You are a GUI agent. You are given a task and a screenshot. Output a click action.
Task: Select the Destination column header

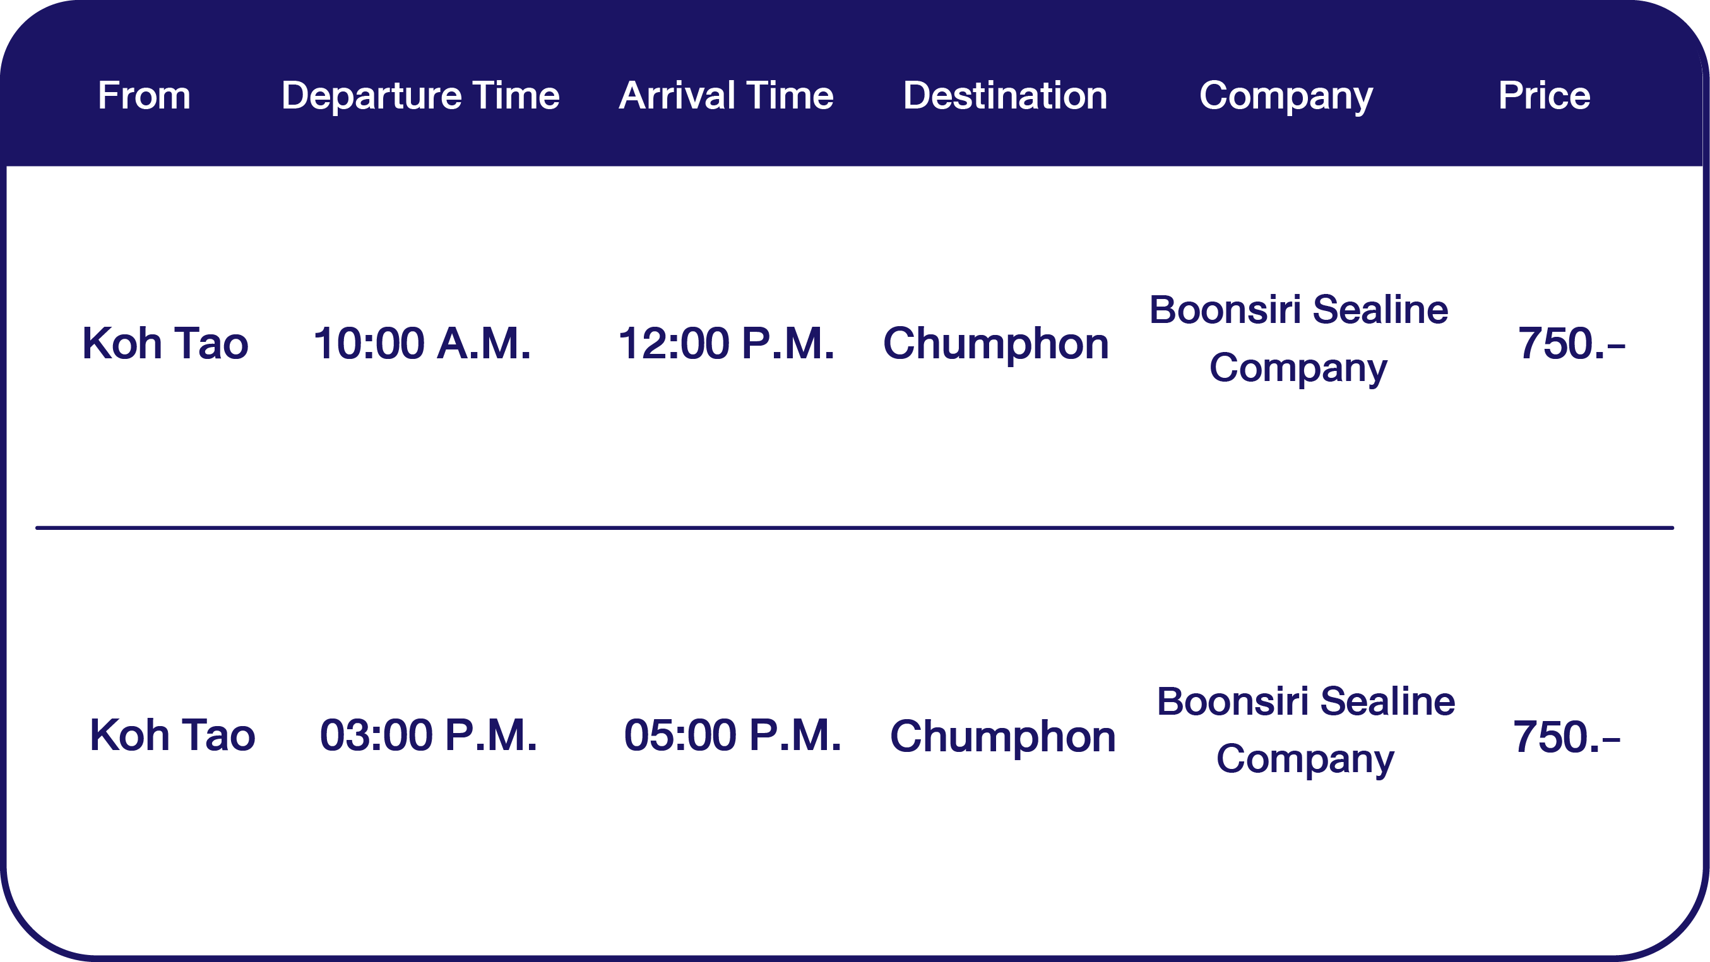(x=1005, y=95)
